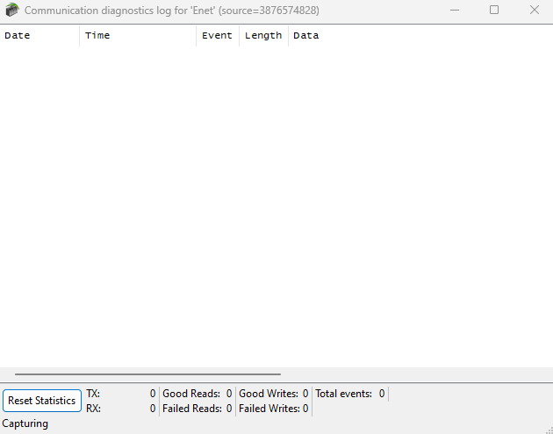Click the application icon in title bar

11,11
